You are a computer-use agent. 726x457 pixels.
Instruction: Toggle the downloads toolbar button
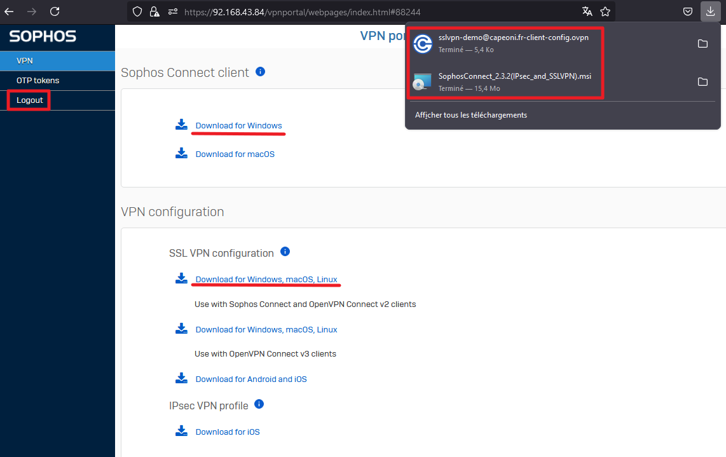pyautogui.click(x=710, y=11)
